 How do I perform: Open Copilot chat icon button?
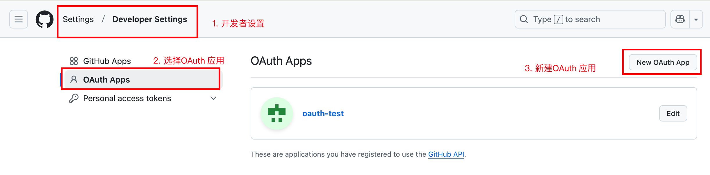(x=680, y=19)
